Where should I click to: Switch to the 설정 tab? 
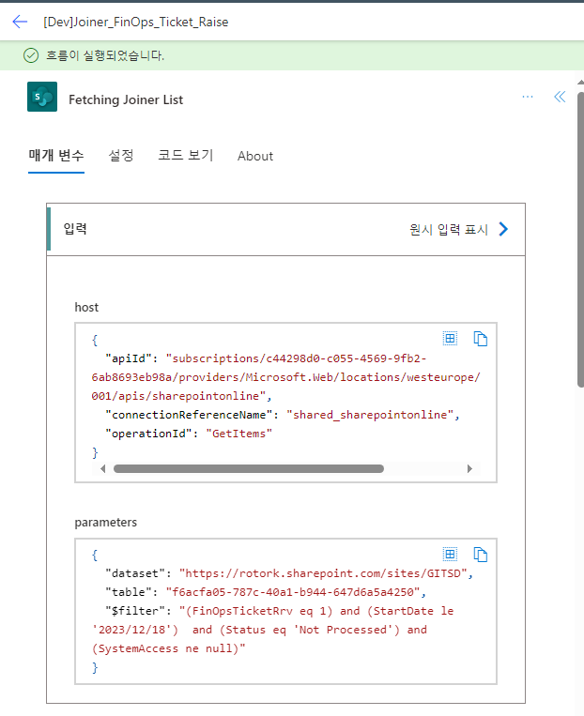(120, 156)
